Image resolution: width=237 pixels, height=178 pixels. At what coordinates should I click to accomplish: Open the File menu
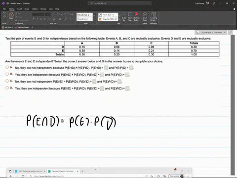click(x=4, y=9)
